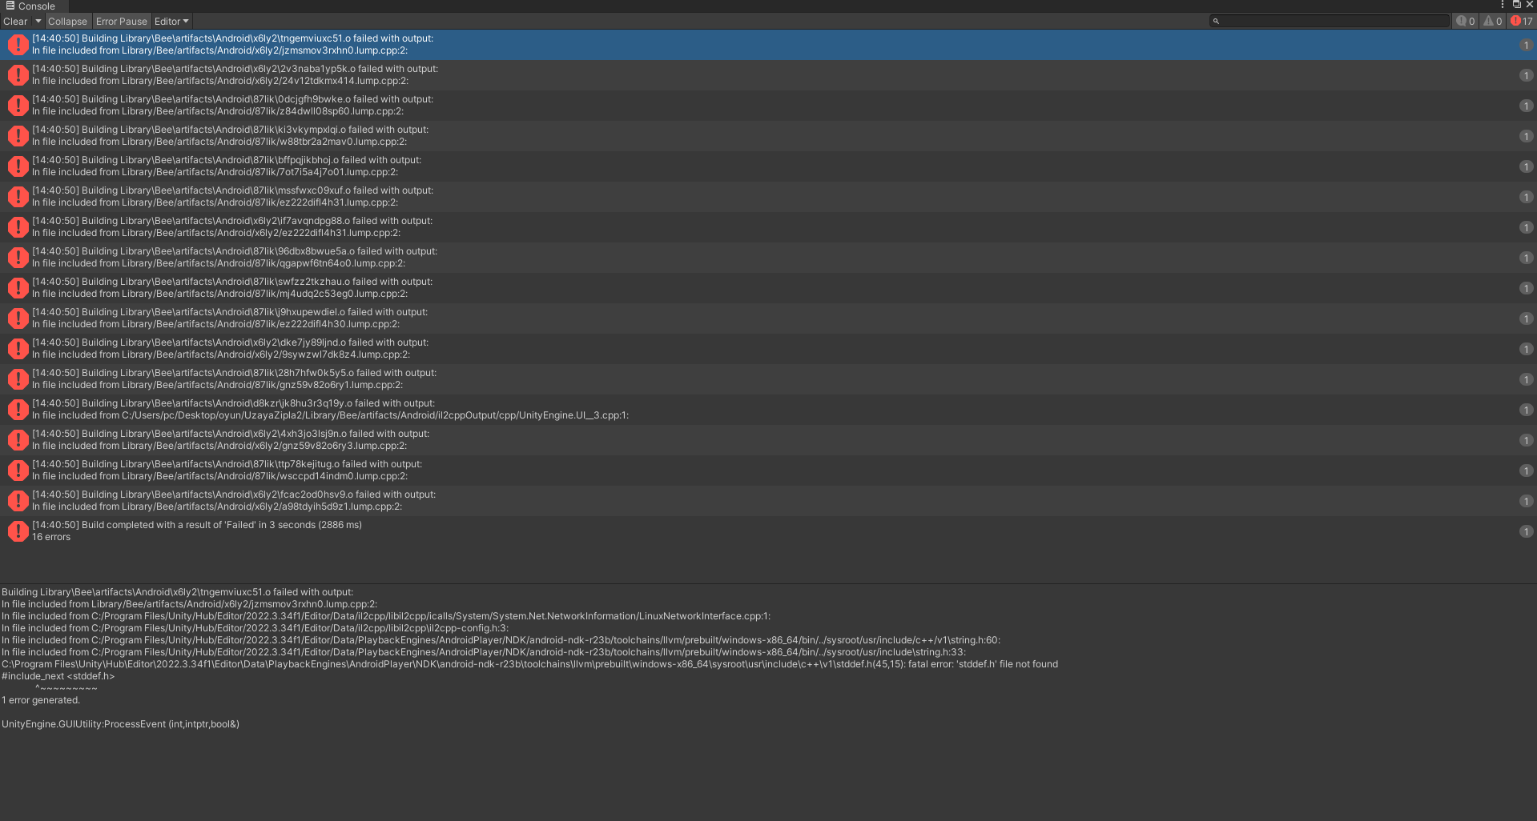Click the error icon of 28h7hfw0k5y5.o entry
Screen dimensions: 1537x821
pos(18,379)
